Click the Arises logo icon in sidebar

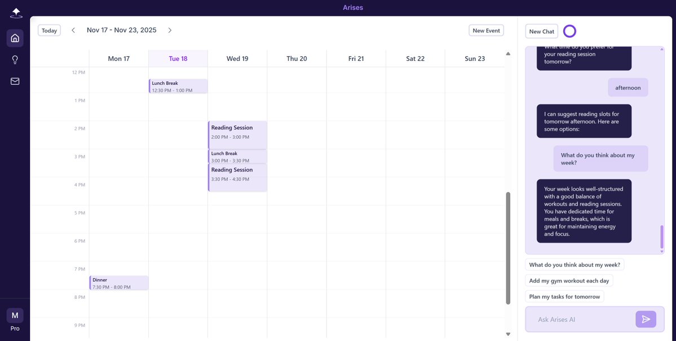[x=16, y=14]
